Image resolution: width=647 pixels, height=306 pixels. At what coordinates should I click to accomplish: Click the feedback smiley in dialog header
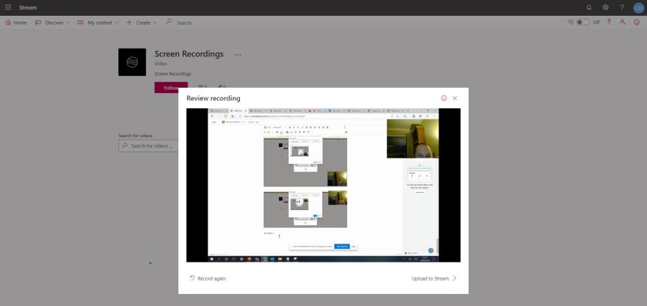(x=444, y=98)
